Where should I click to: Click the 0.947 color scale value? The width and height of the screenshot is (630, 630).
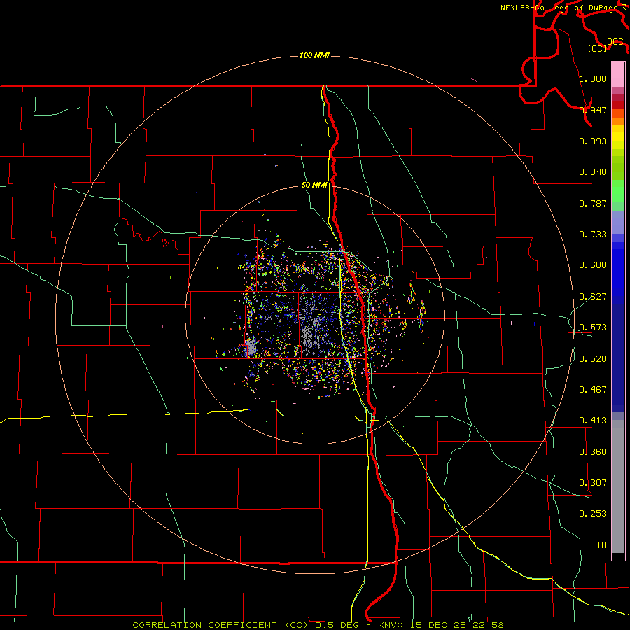(593, 110)
